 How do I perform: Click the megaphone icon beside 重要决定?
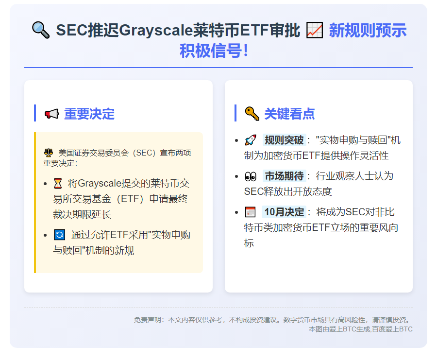point(52,114)
